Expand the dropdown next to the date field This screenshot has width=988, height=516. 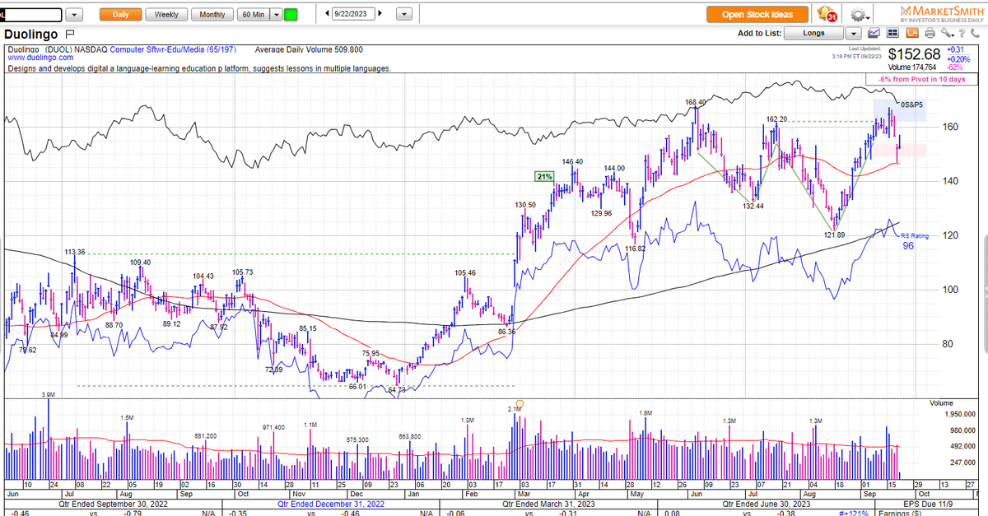point(403,13)
